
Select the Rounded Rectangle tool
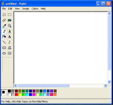[x=9, y=53]
